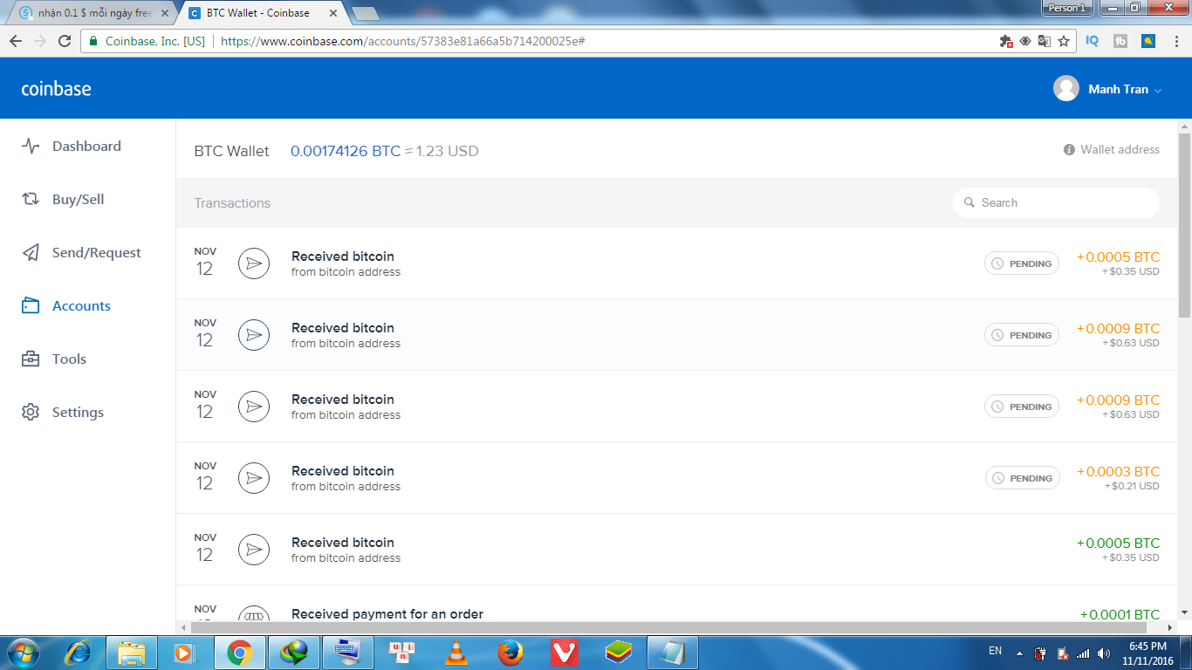Click the user avatar beside Manh Tran

1066,89
